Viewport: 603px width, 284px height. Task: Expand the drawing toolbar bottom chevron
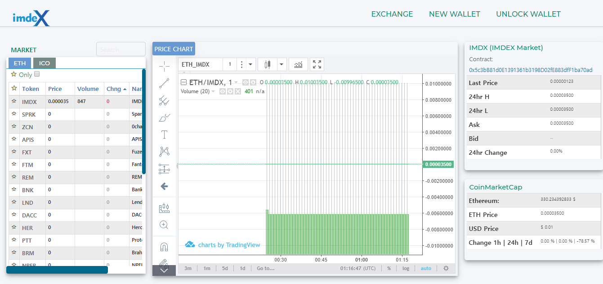point(164,270)
